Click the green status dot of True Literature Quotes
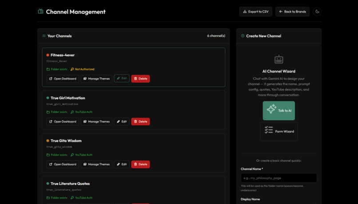This screenshot has height=204, width=358. point(48,184)
